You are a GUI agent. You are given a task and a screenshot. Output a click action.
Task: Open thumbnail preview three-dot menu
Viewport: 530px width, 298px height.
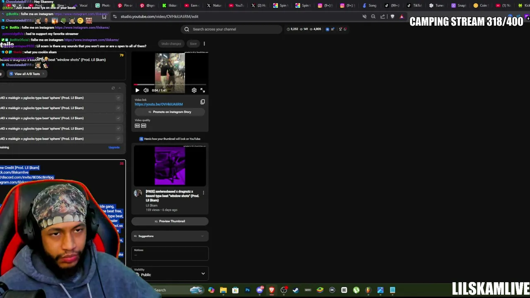[x=203, y=193]
